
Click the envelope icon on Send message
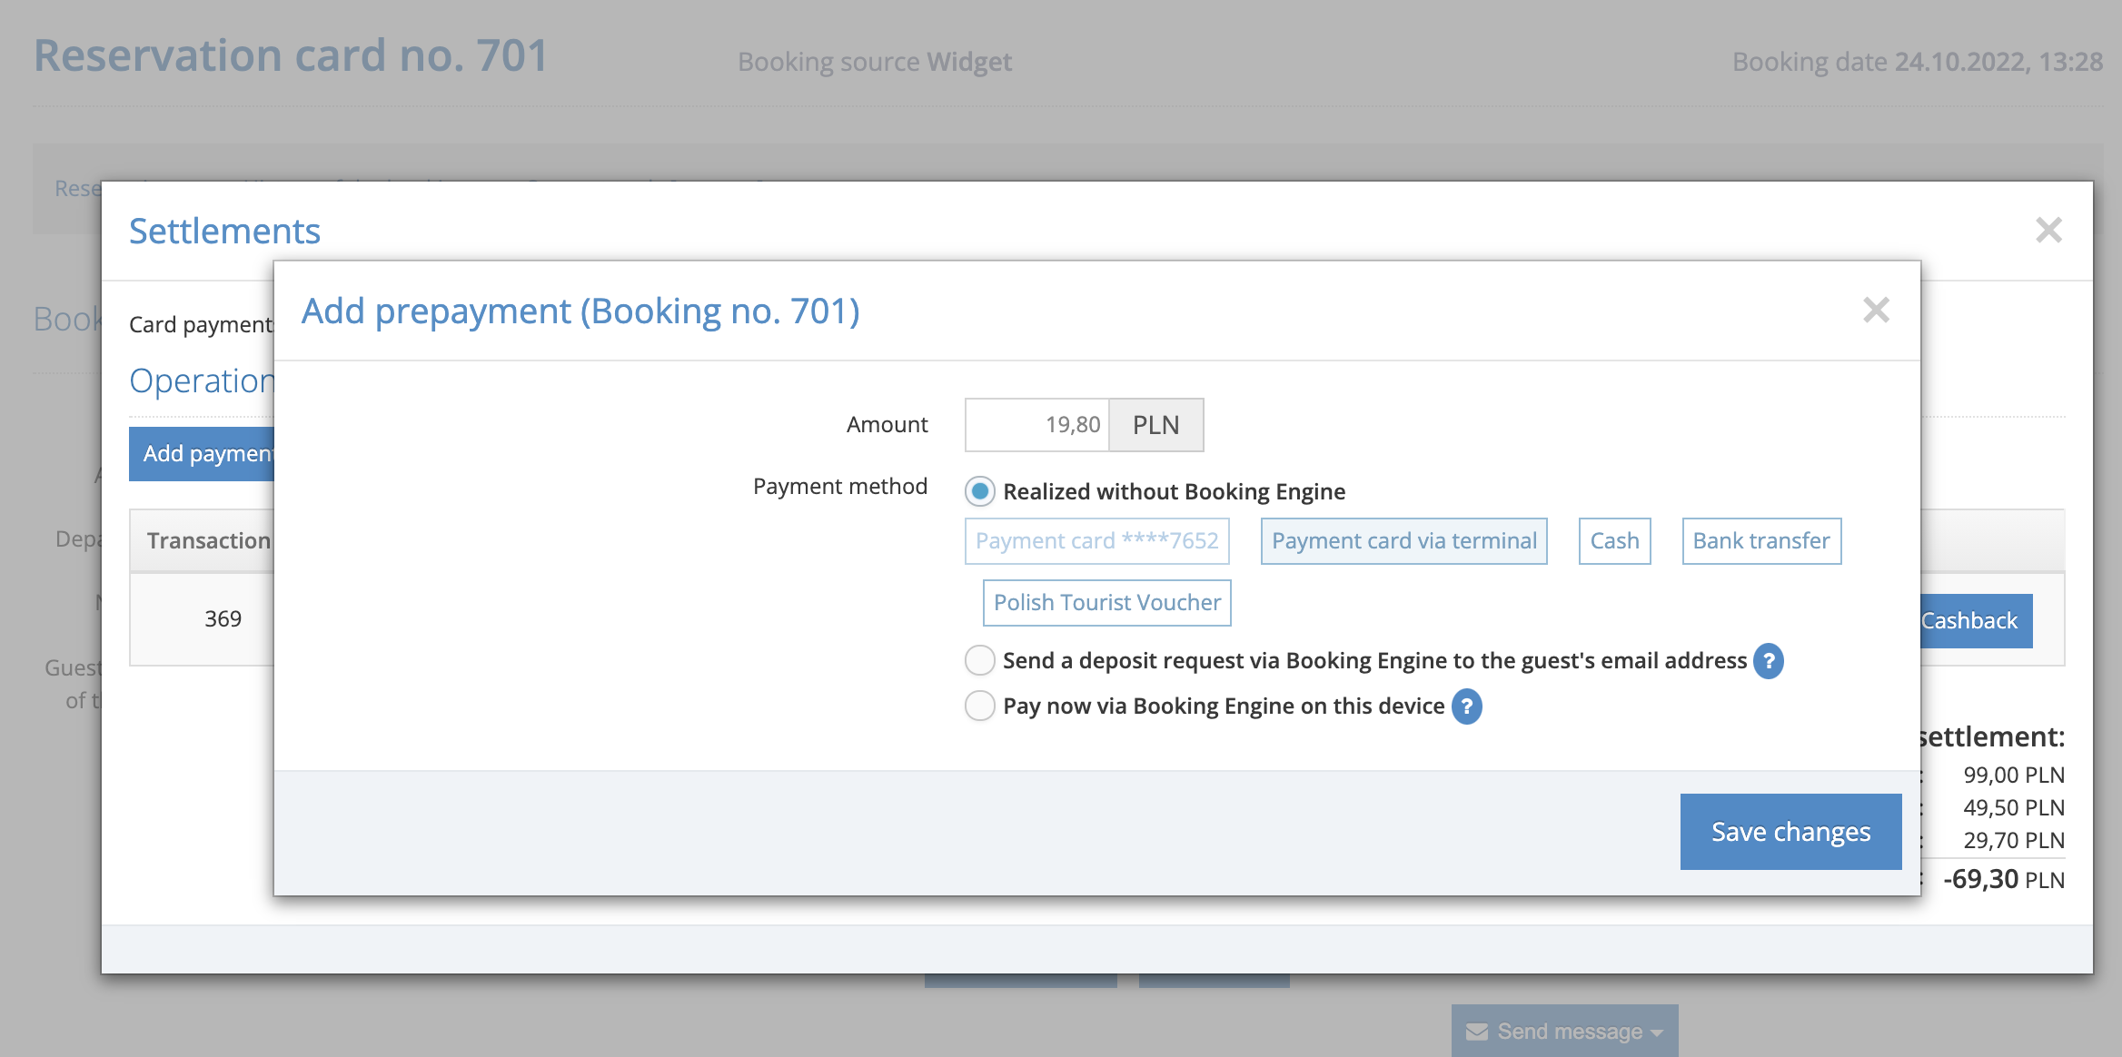click(x=1477, y=1032)
